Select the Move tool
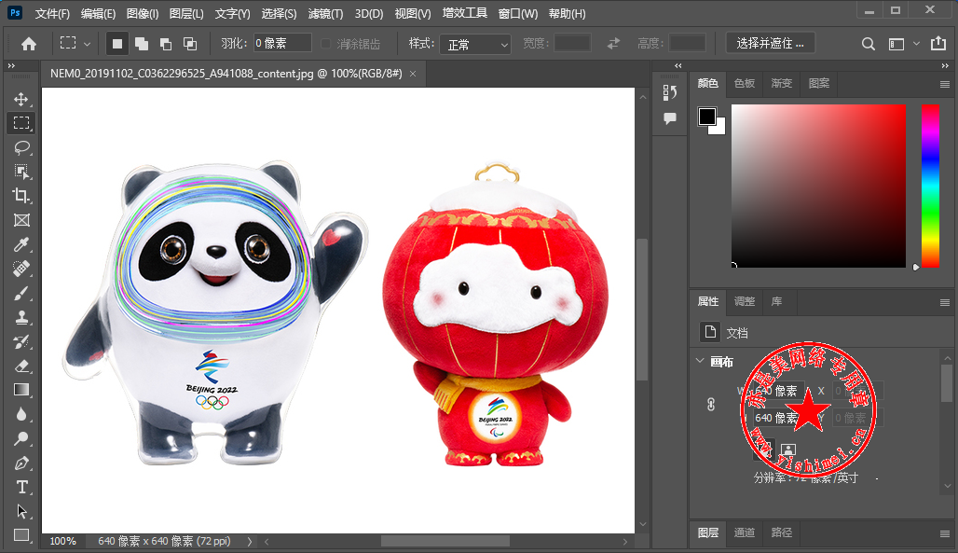The height and width of the screenshot is (553, 958). pos(21,99)
